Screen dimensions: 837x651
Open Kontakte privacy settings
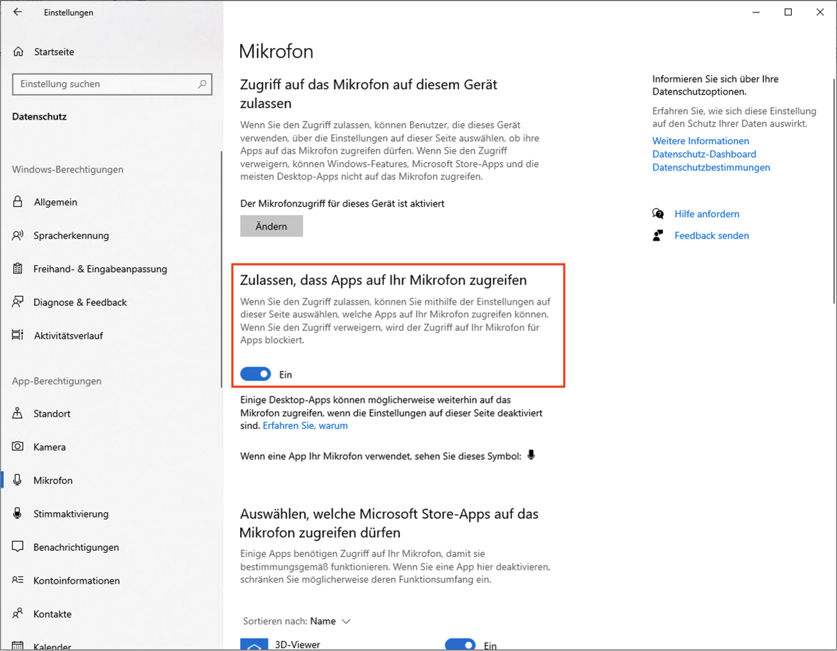tap(51, 613)
